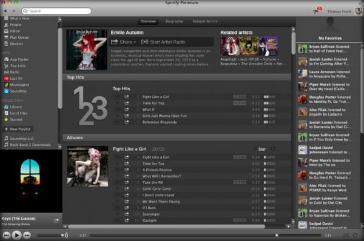Viewport: 364px width, 241px height.
Task: Open Local Files
Action: pos(16,113)
